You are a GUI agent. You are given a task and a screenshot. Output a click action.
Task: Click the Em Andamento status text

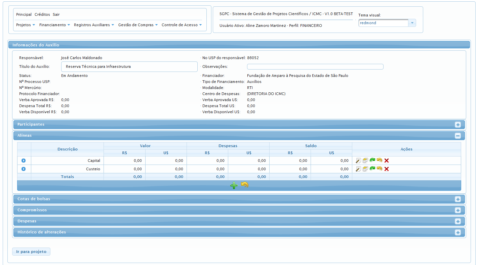tap(74, 76)
